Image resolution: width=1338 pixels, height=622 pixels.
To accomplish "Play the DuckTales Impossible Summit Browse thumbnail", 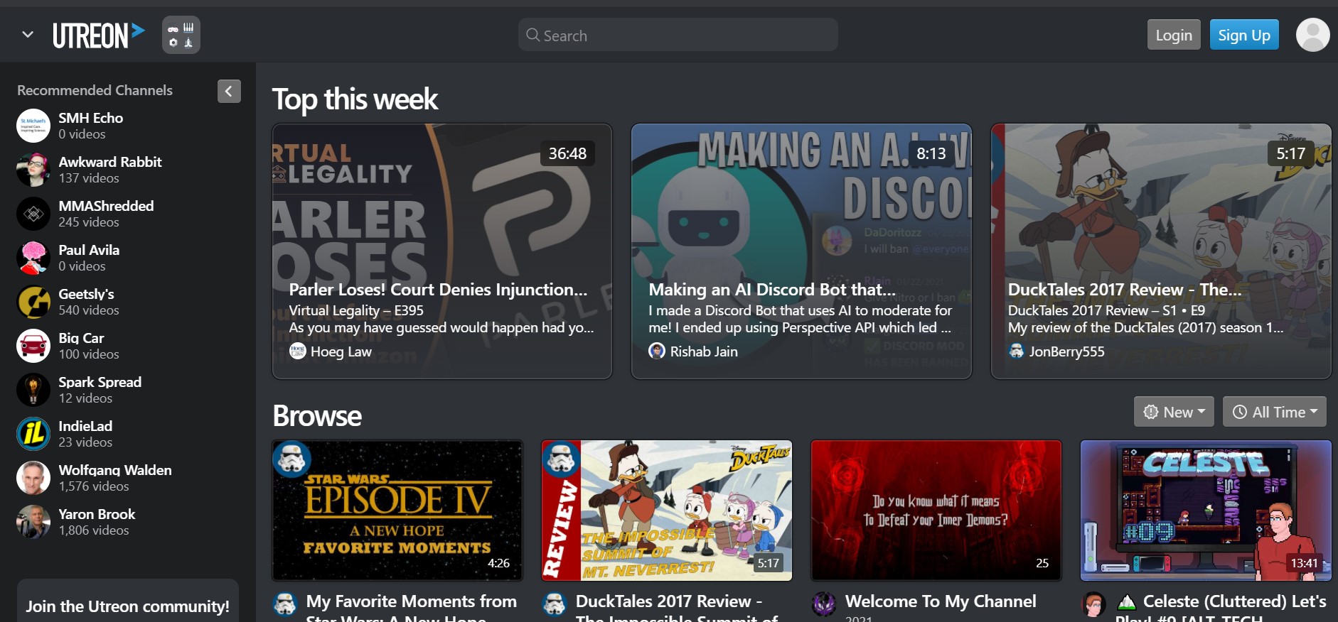I will 667,511.
